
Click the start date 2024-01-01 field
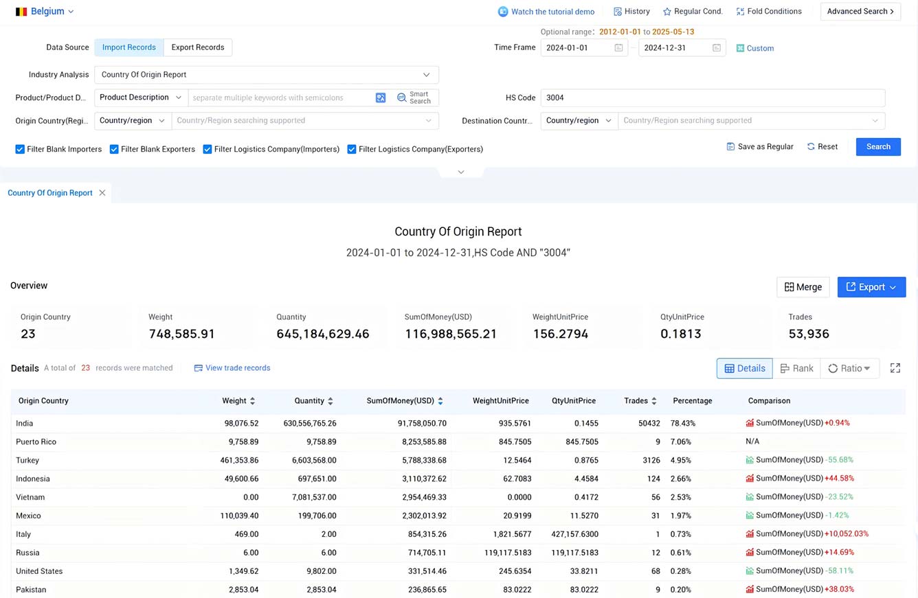pos(584,48)
